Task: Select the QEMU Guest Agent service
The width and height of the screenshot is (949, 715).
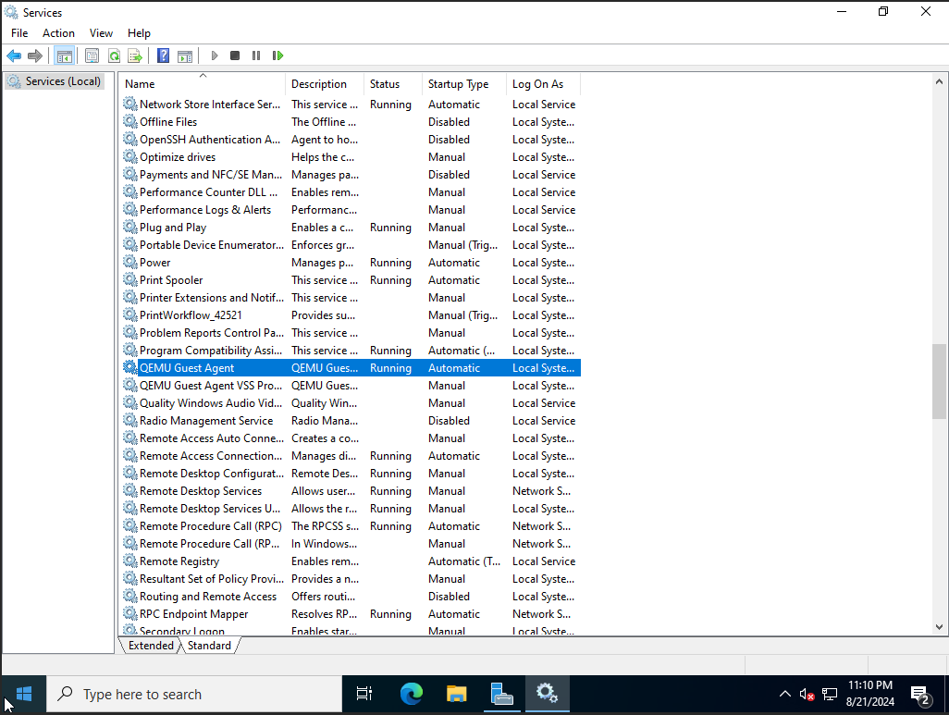Action: point(351,367)
